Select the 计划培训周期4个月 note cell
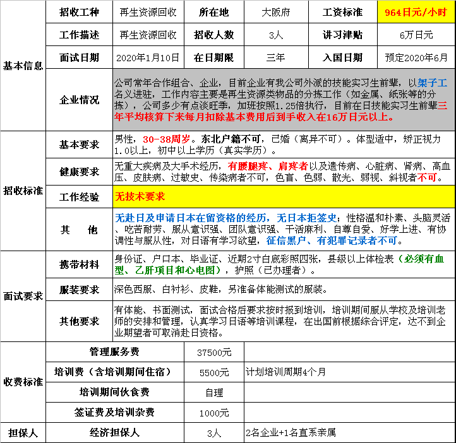 pyautogui.click(x=349, y=372)
